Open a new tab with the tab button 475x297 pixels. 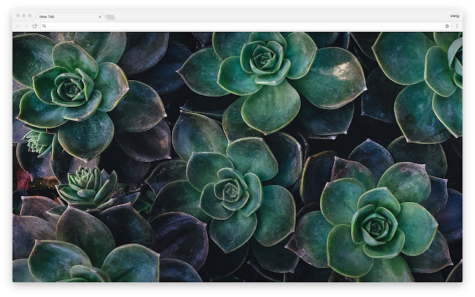pyautogui.click(x=111, y=17)
